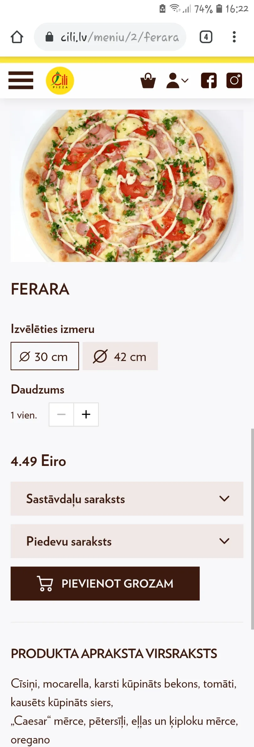Select the 30 cm pizza size
This screenshot has width=254, height=747.
point(45,356)
